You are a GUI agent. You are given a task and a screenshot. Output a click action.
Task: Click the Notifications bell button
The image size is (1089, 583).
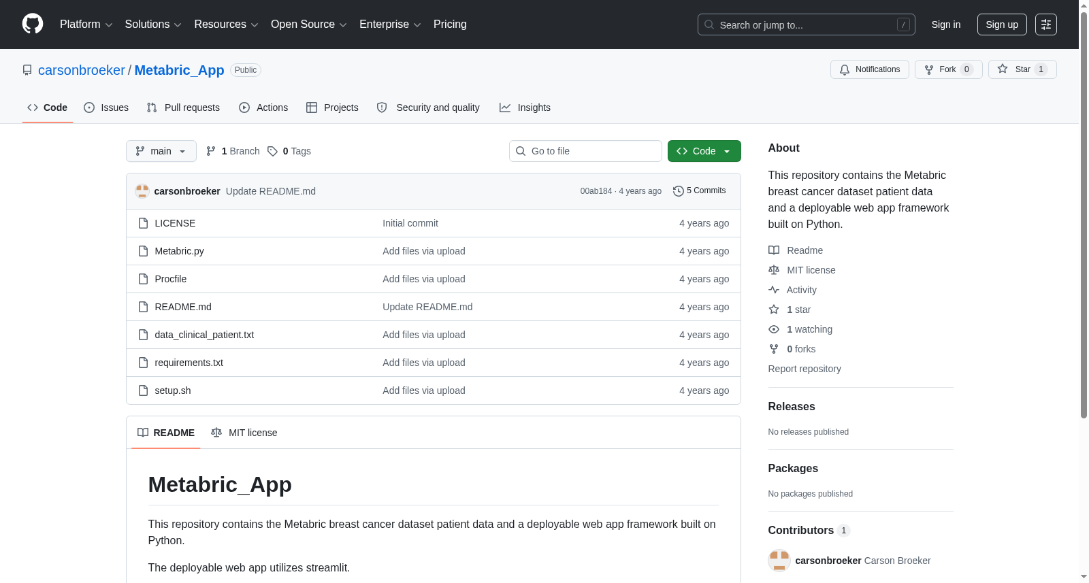pos(869,69)
